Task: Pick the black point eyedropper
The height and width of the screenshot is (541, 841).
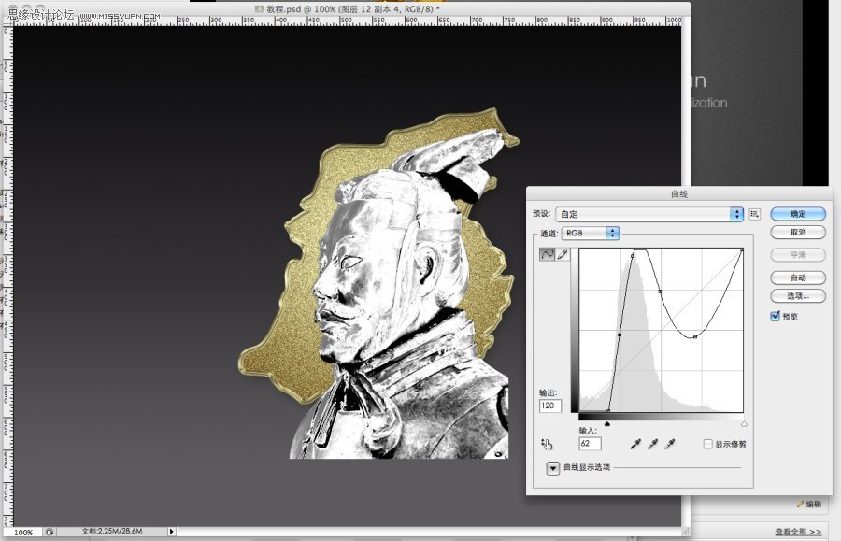Action: click(635, 444)
